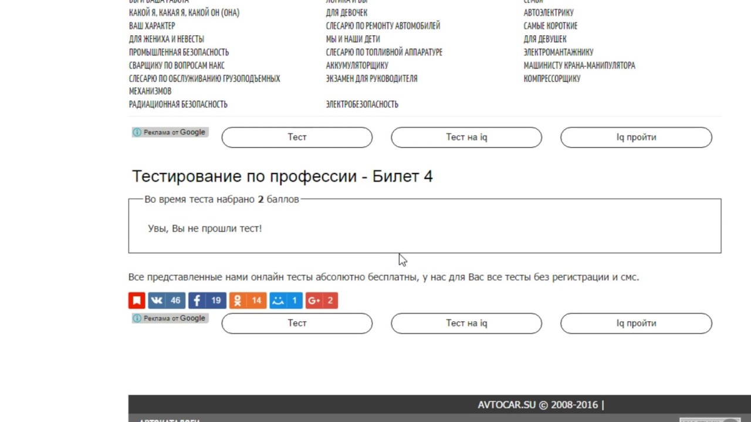Click sentence about free online tests without registration
This screenshot has height=422, width=751.
click(x=384, y=277)
